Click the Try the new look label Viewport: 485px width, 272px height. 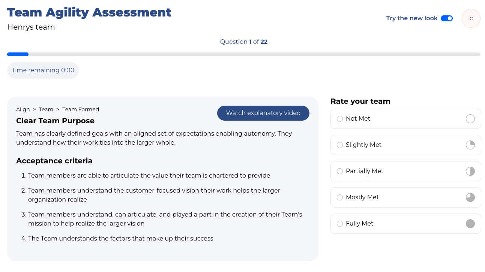411,18
